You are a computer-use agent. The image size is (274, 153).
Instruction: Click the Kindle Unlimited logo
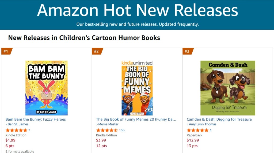pos(137,63)
